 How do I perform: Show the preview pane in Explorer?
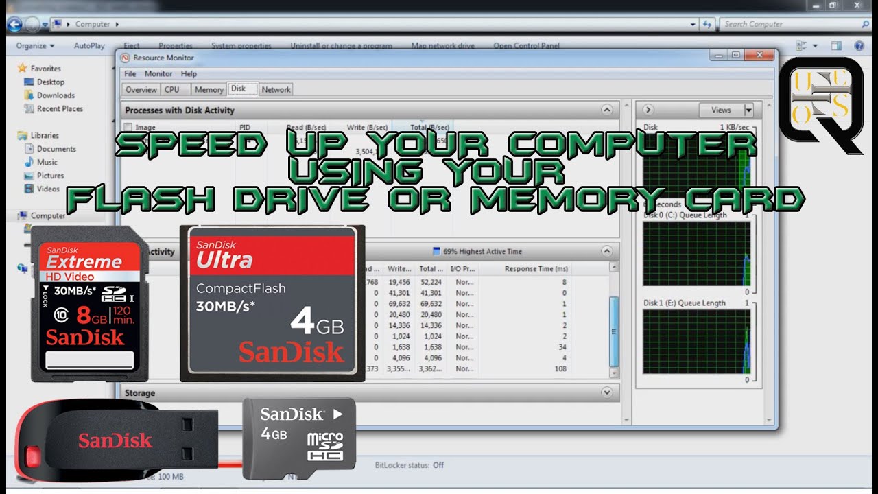coord(836,46)
